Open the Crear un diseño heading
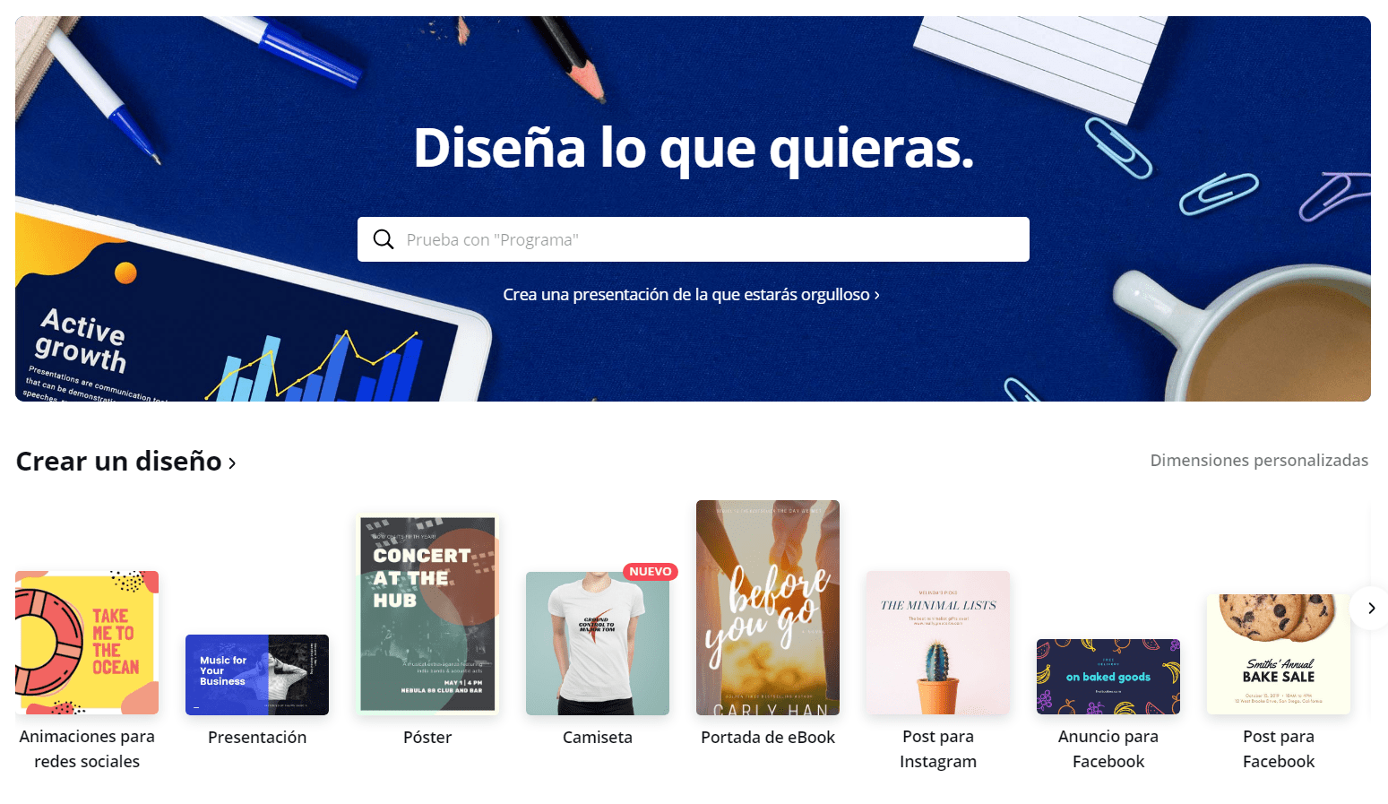 (x=118, y=461)
